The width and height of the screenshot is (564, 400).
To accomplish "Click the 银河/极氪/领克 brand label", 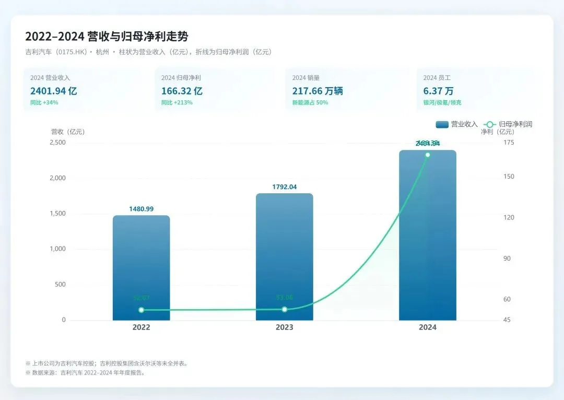I will (442, 102).
